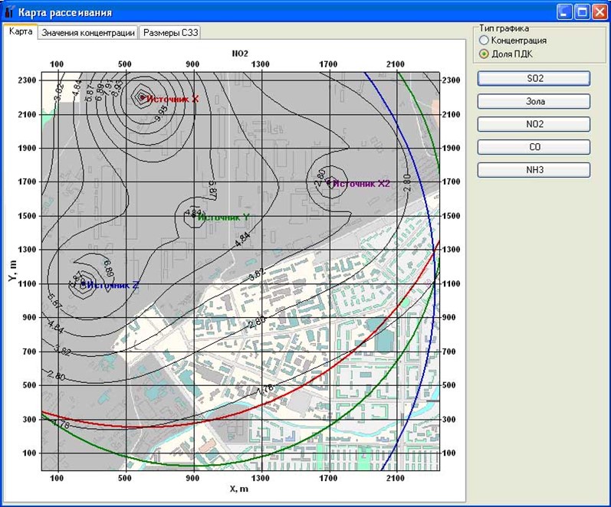Select the Доля ПДК radio button
The height and width of the screenshot is (507, 611).
pos(483,54)
